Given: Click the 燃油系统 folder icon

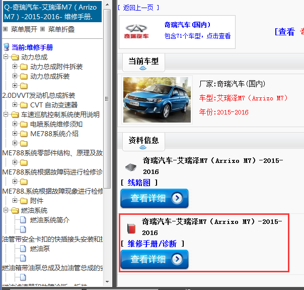Looking at the screenshot, I should point(15,210).
